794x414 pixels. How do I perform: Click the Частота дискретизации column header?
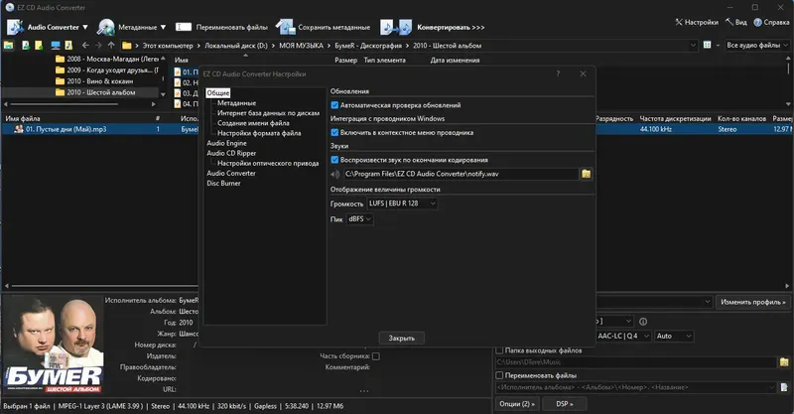[x=675, y=118]
